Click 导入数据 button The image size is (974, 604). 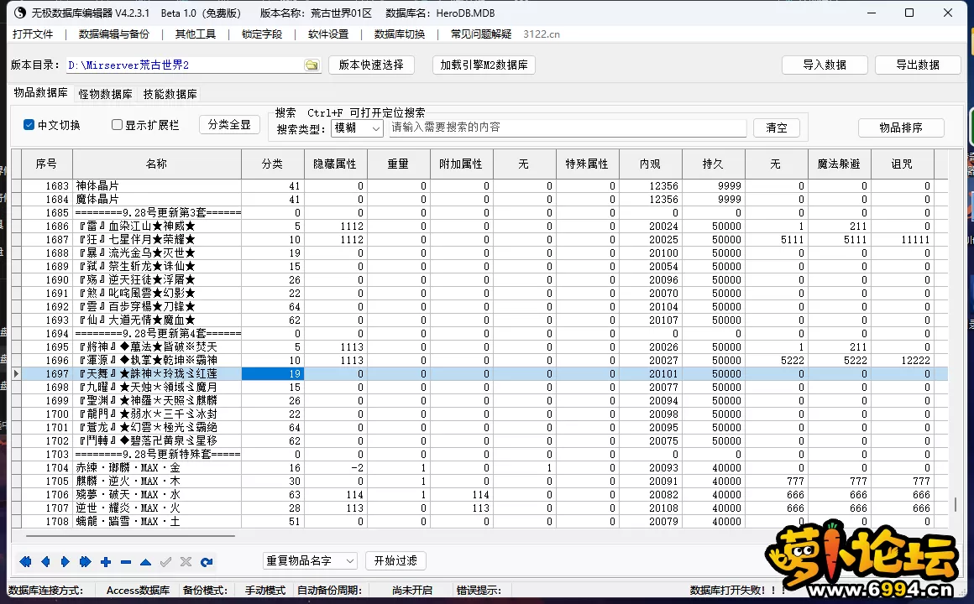point(825,65)
